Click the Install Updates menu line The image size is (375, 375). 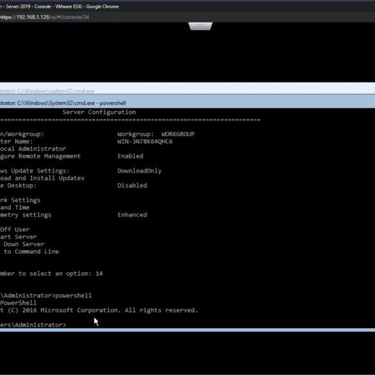pos(42,178)
